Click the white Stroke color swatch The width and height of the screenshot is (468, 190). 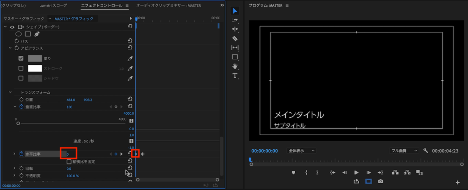click(35, 69)
